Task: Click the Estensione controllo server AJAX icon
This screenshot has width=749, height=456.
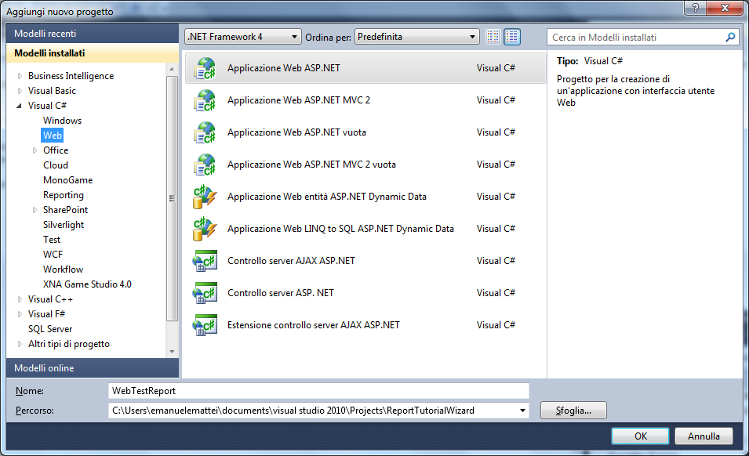Action: point(205,325)
